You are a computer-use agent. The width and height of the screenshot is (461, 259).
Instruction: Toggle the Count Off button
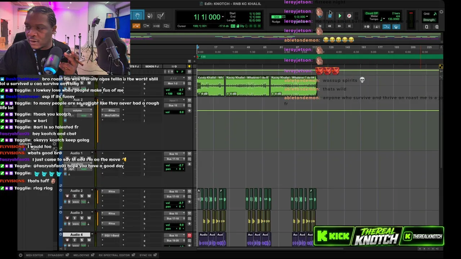click(x=371, y=13)
